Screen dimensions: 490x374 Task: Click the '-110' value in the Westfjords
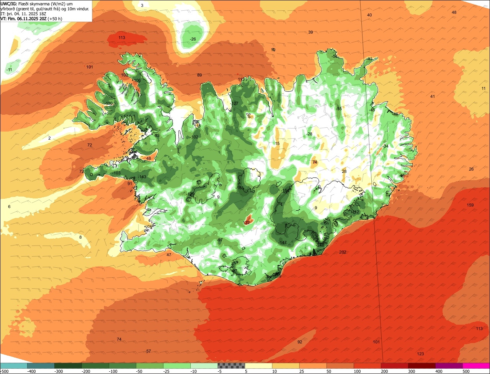point(109,104)
